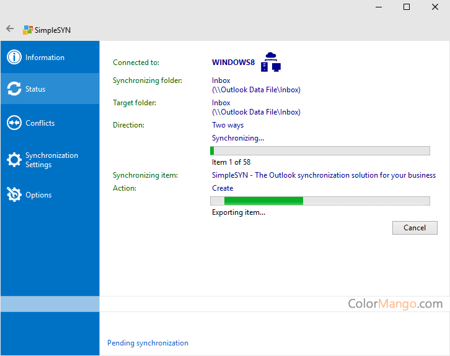Click the synchronizing item title text
Image resolution: width=450 pixels, height=356 pixels.
click(x=324, y=175)
